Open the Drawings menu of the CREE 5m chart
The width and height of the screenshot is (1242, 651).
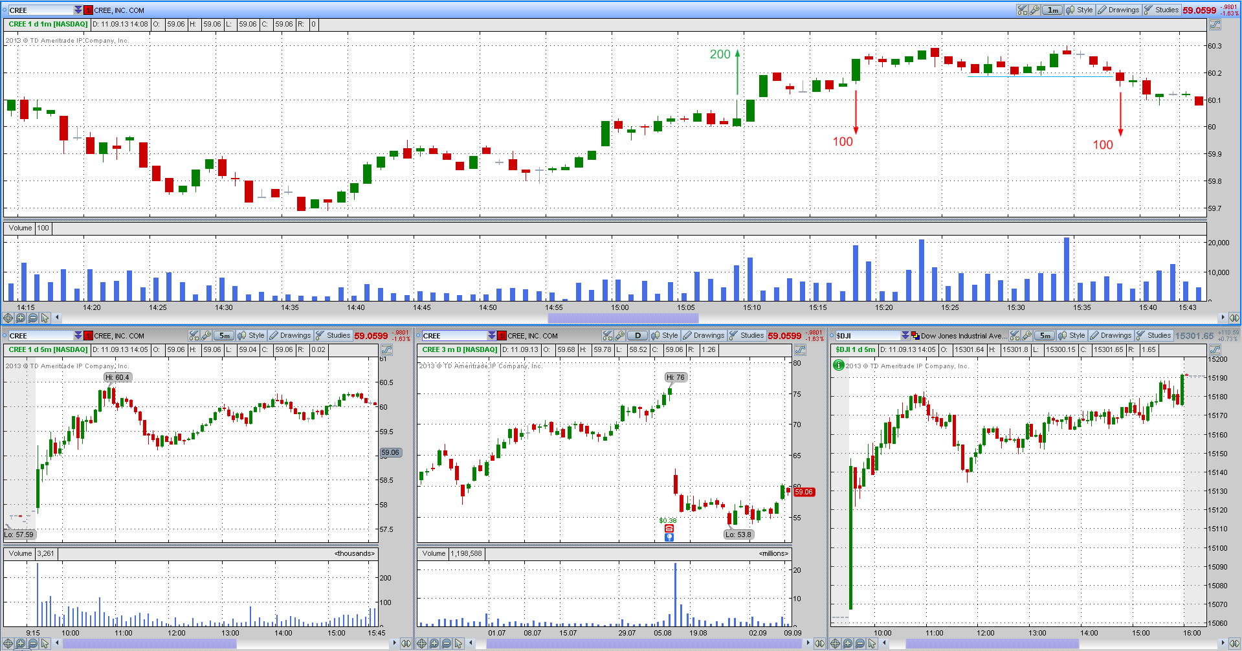coord(290,335)
